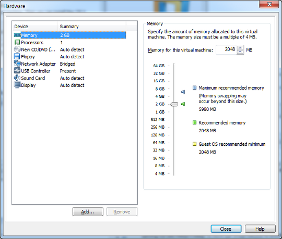Click the Memory device icon
Screen dimensions: 282x239
point(17,35)
